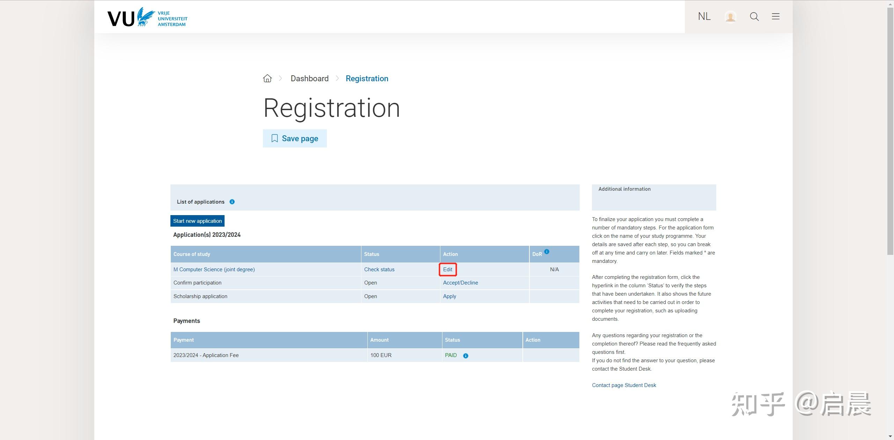Click the vertical page scrollbar
894x440 pixels.
pos(890,131)
